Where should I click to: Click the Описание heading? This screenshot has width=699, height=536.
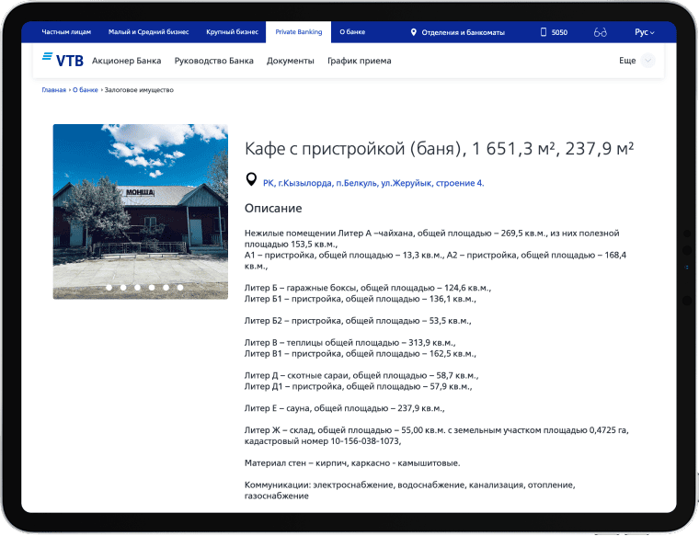click(x=273, y=208)
